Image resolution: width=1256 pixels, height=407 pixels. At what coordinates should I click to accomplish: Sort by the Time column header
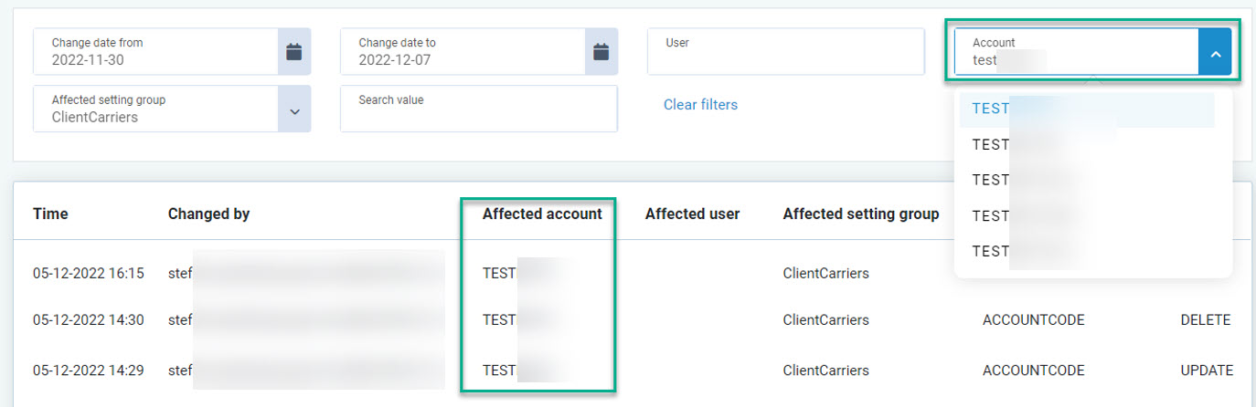50,214
